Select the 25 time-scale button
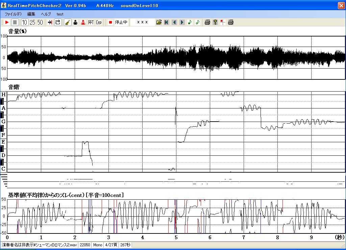The width and height of the screenshot is (346, 250). click(32, 22)
